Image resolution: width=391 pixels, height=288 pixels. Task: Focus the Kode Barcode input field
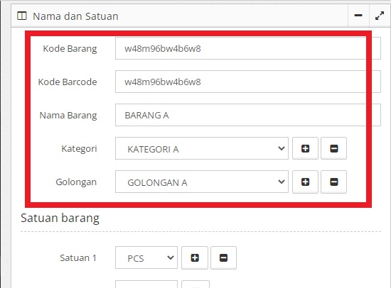pos(248,82)
